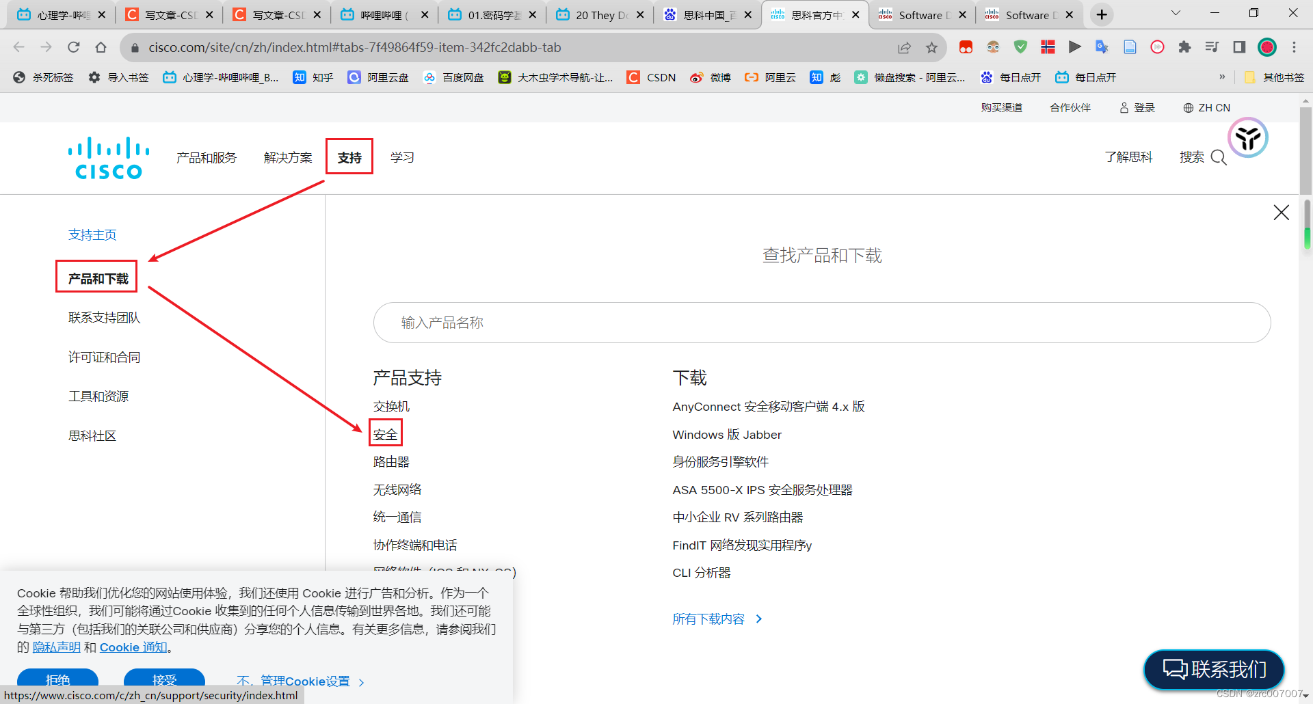
Task: Open 协作终端和电话 link
Action: click(x=415, y=545)
